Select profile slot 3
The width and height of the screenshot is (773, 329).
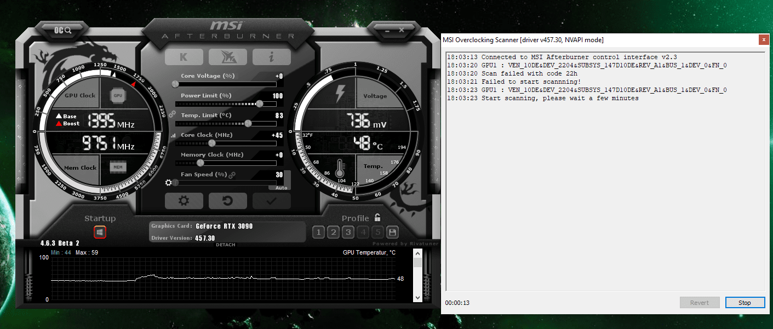click(x=348, y=232)
